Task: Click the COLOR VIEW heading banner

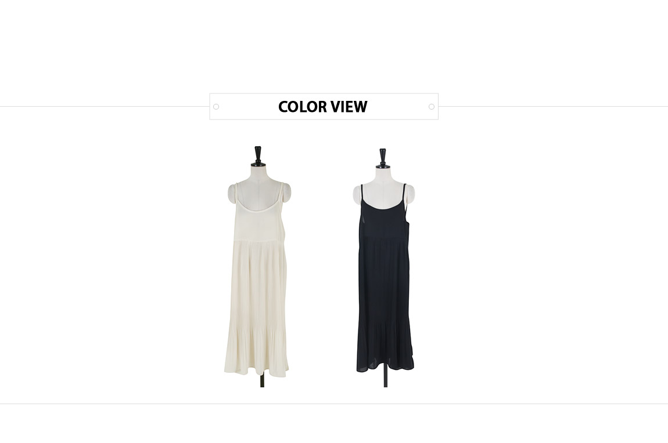Action: [324, 106]
